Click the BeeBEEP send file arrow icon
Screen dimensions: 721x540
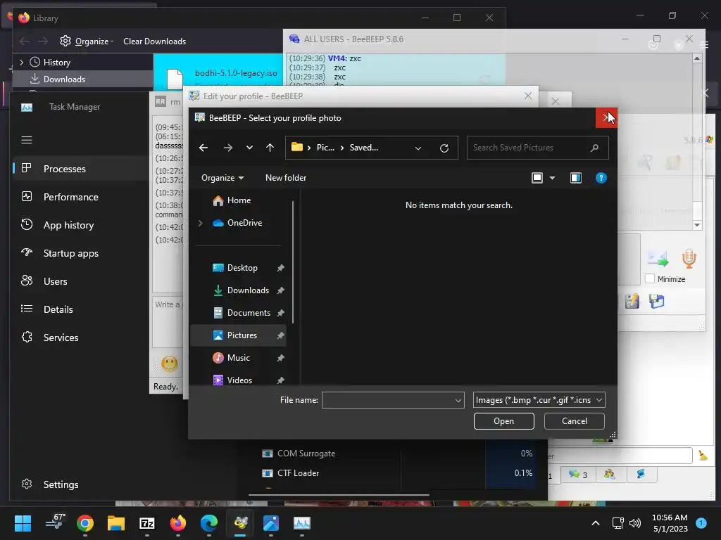658,259
